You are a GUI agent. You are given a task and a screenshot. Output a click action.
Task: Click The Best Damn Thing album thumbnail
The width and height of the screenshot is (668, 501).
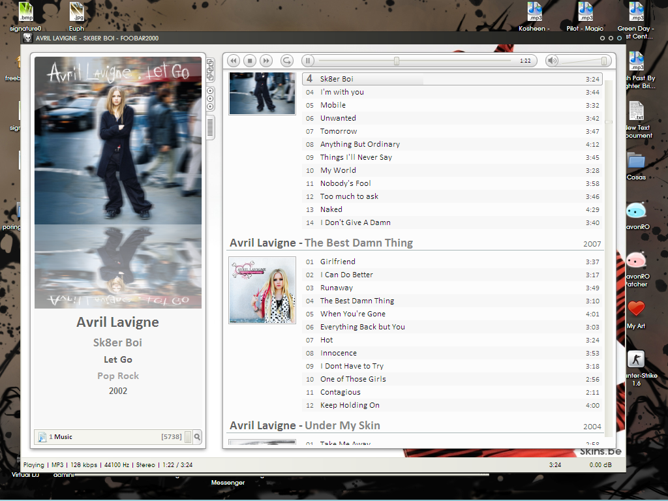(x=262, y=290)
